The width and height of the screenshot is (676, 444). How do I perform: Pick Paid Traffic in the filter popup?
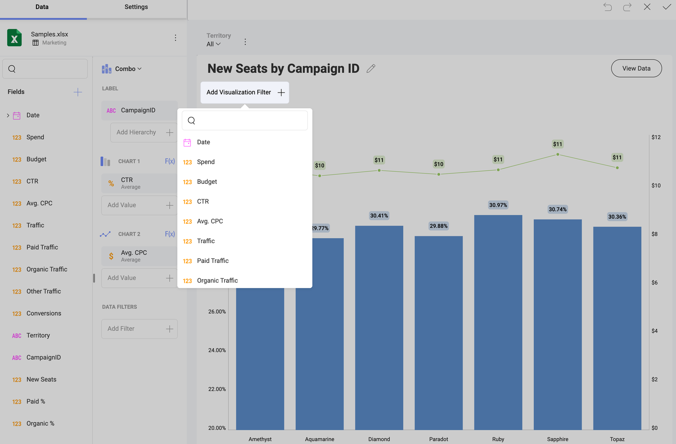(245, 261)
